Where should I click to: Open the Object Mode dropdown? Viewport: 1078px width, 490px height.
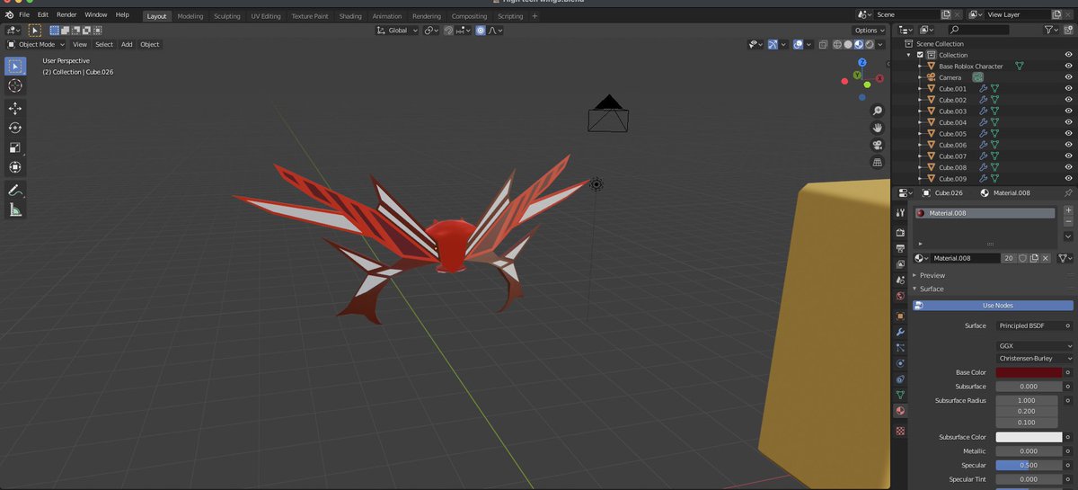(36, 44)
